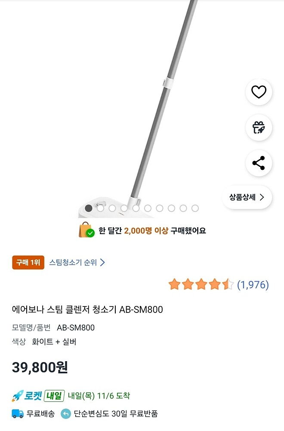Click the chevron after 스팀청소기 순위

pos(102,262)
